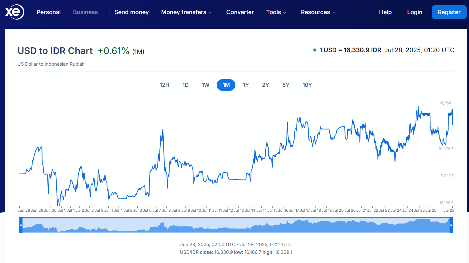
Task: Expand the Resources dropdown menu
Action: [318, 12]
